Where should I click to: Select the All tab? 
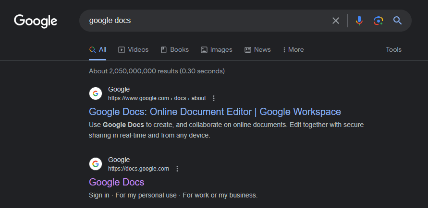click(98, 49)
